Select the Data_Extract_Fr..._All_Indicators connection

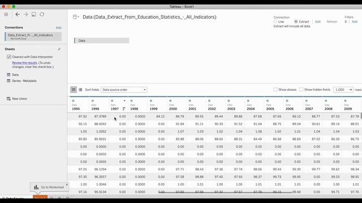(33, 36)
